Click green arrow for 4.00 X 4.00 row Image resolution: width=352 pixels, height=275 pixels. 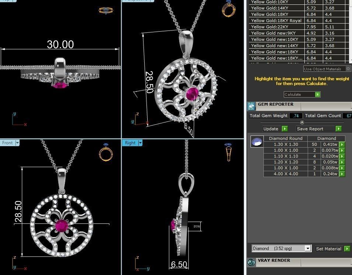pos(342,174)
